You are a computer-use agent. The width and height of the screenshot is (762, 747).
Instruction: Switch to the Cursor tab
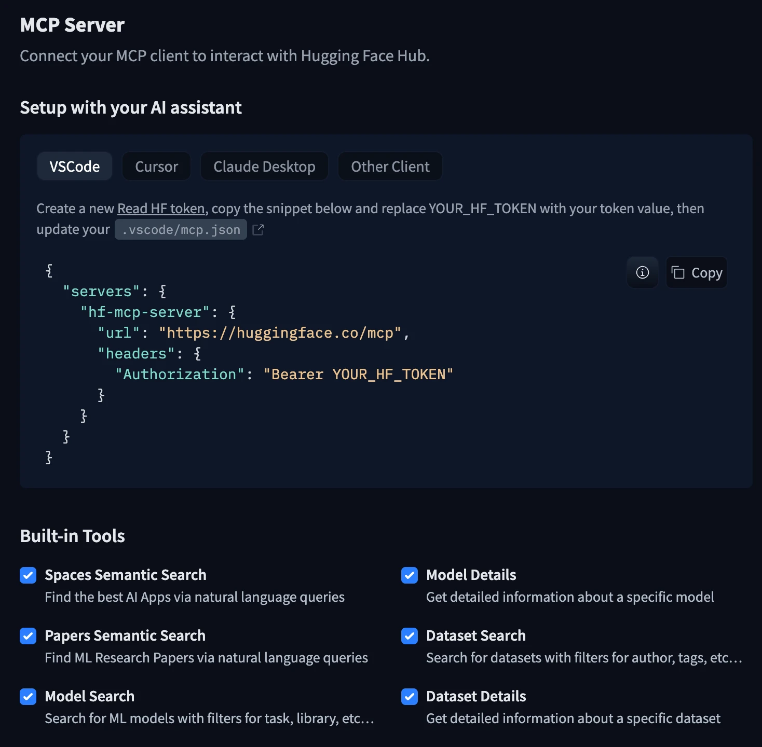tap(156, 167)
